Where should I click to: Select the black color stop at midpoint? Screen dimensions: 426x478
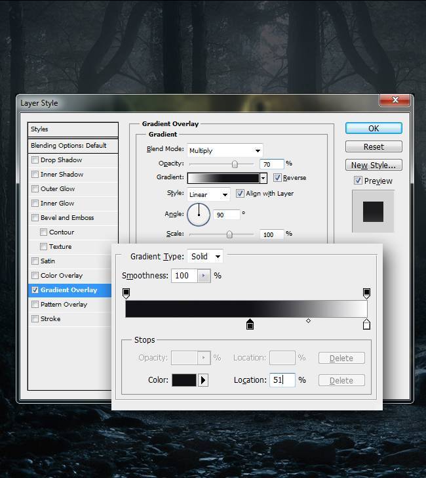point(250,324)
